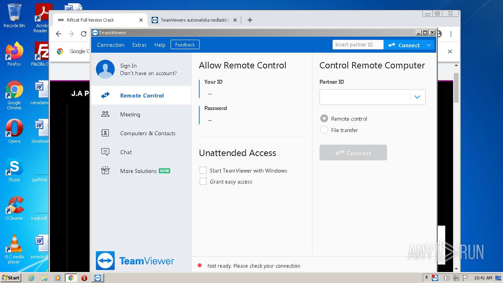This screenshot has height=283, width=503.
Task: Click the Insert partner ID field
Action: click(x=358, y=45)
